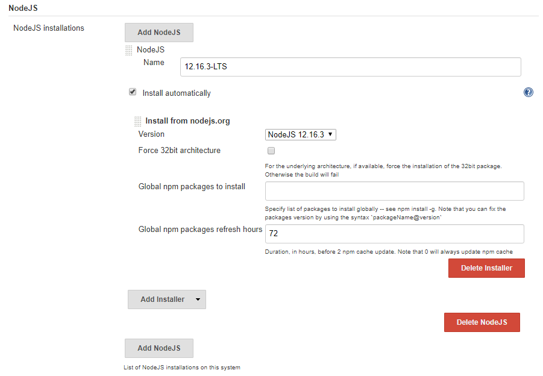The height and width of the screenshot is (376, 543).
Task: Focus the npm packages refresh hours field
Action: pyautogui.click(x=394, y=234)
